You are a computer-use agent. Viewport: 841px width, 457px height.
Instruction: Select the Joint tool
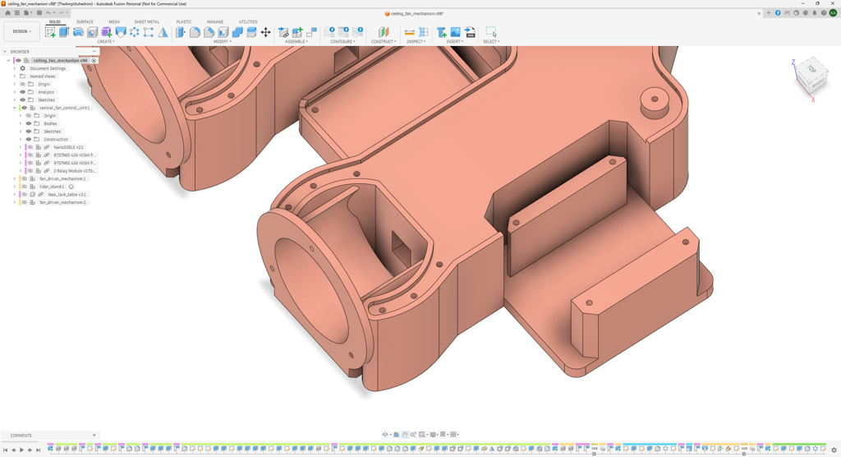coord(311,32)
